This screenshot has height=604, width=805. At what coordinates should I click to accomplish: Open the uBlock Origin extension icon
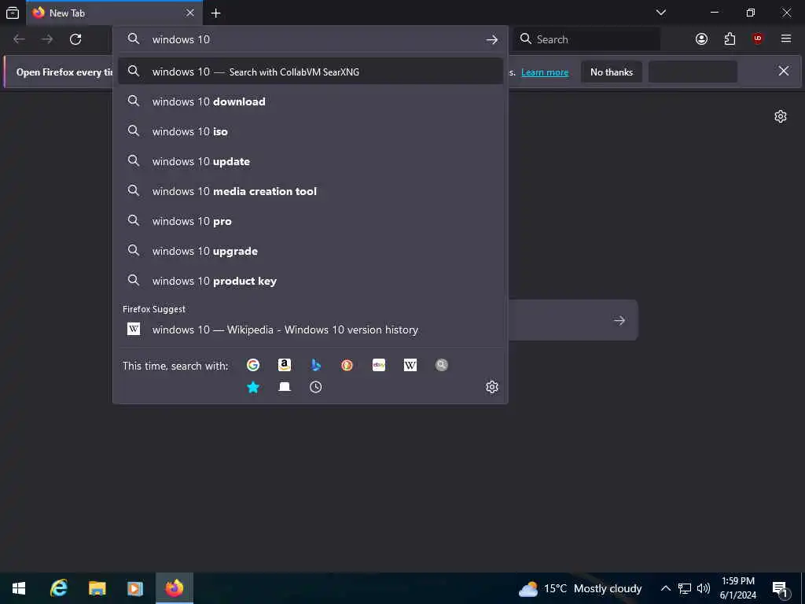coord(758,39)
